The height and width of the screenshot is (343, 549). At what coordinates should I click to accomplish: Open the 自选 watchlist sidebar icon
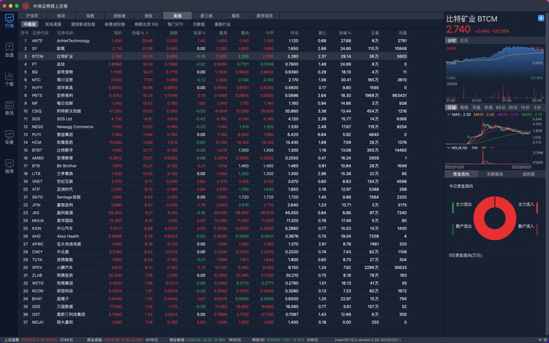[9, 49]
